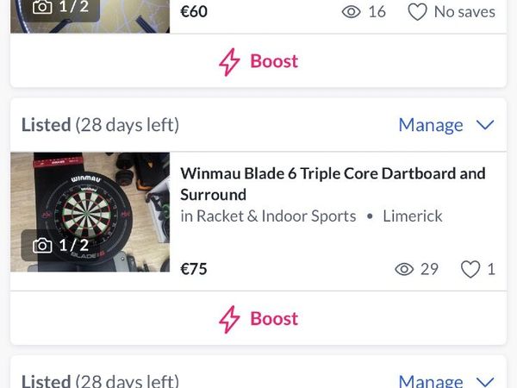Open the Winmau dartboard thumbnail image
The width and height of the screenshot is (517, 388).
[90, 213]
